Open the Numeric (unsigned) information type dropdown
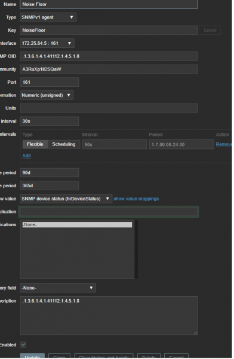 click(x=47, y=95)
